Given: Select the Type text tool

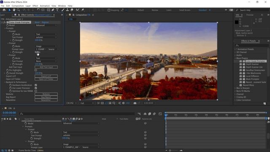Looking at the screenshot, I should [x=57, y=10].
